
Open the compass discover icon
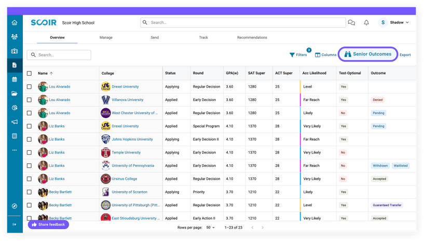[15, 206]
